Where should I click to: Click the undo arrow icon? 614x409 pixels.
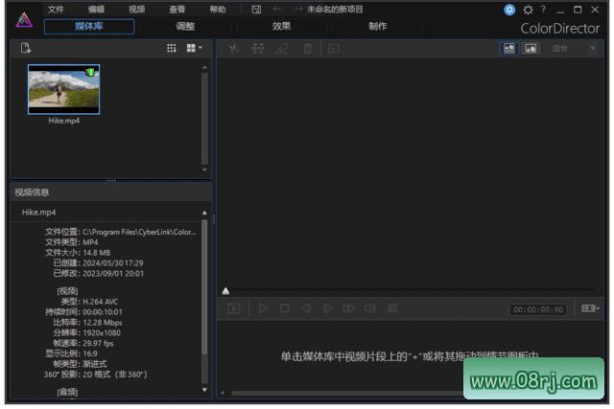[277, 10]
